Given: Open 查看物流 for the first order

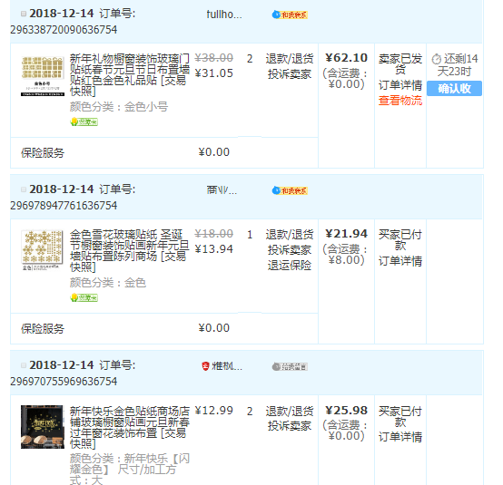Looking at the screenshot, I should click(x=400, y=101).
